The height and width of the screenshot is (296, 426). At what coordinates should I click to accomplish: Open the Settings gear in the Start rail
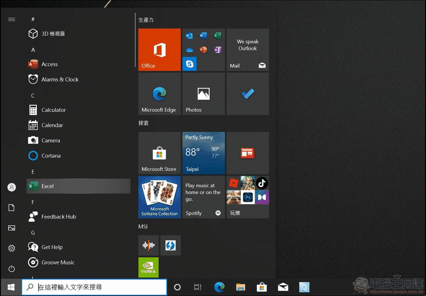point(12,248)
